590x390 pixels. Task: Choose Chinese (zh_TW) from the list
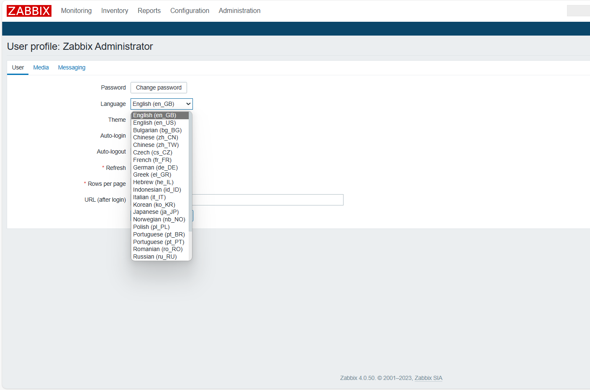160,145
